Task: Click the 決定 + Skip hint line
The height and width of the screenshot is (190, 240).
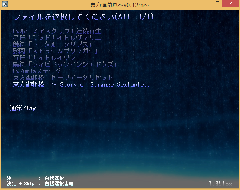Action: 40,184
